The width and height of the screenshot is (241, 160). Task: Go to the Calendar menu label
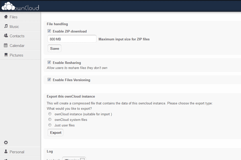[17, 46]
